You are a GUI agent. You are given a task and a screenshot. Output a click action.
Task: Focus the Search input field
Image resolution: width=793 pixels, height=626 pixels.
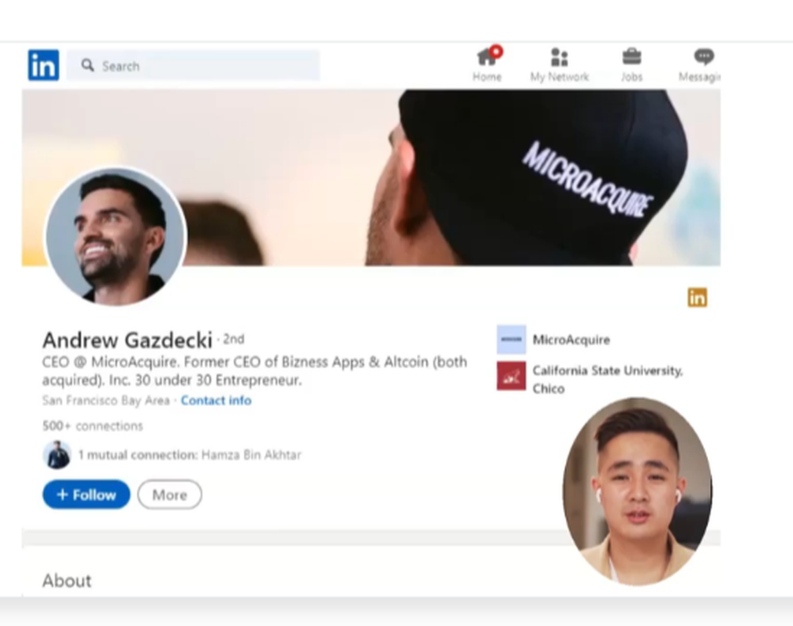[193, 66]
